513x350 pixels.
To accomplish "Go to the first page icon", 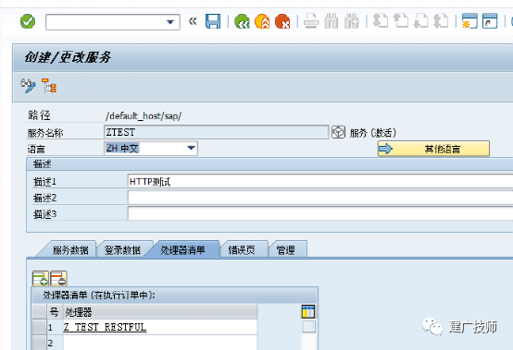I will pyautogui.click(x=381, y=21).
